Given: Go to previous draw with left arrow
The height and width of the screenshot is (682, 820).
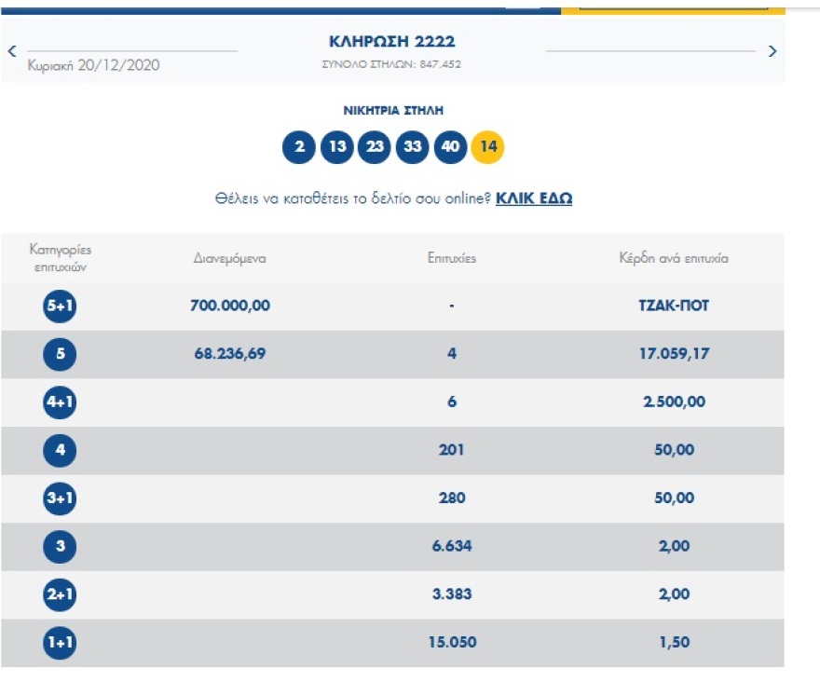Looking at the screenshot, I should click(12, 50).
